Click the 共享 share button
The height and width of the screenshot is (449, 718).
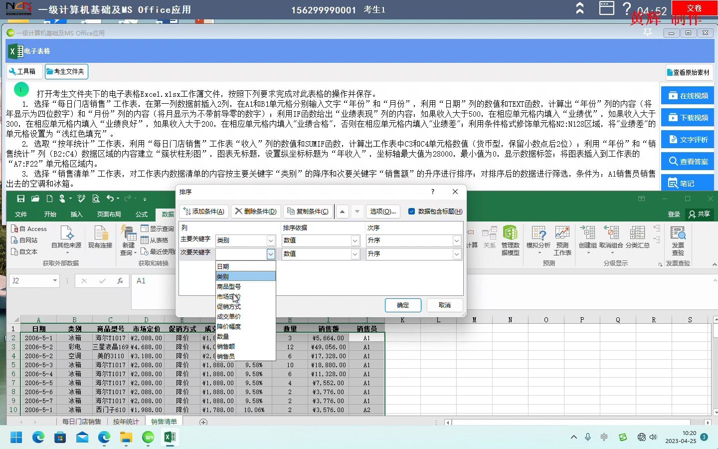[x=699, y=214]
